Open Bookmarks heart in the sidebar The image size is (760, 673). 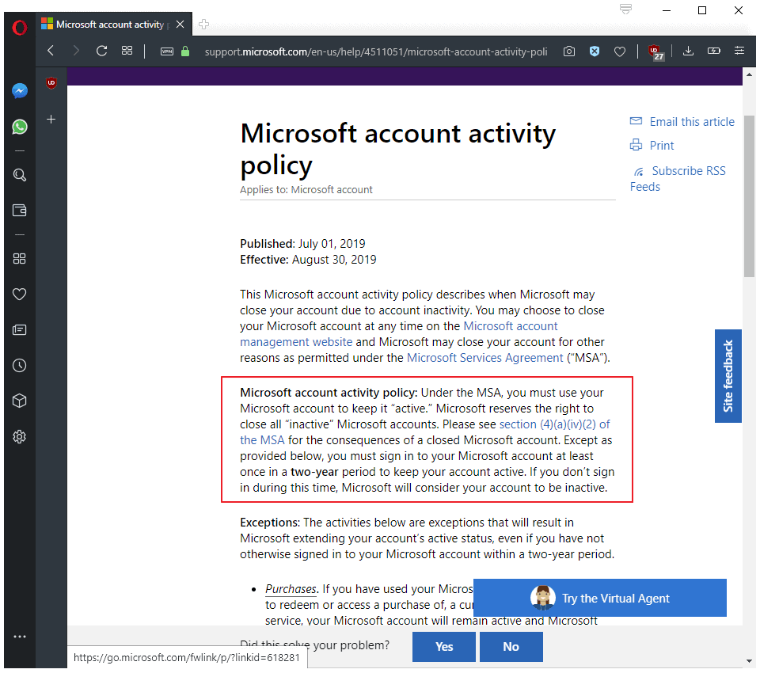[x=19, y=295]
